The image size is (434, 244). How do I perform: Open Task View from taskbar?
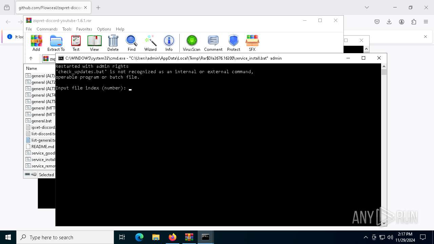pos(122,237)
